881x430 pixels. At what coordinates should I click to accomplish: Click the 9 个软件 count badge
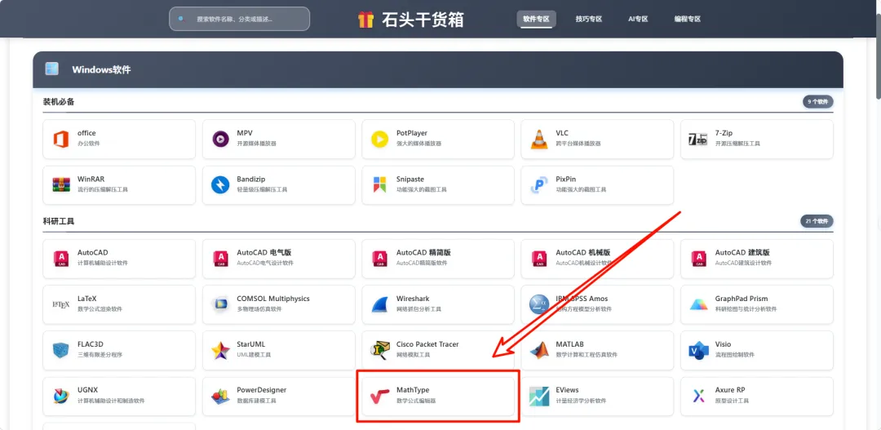(817, 102)
